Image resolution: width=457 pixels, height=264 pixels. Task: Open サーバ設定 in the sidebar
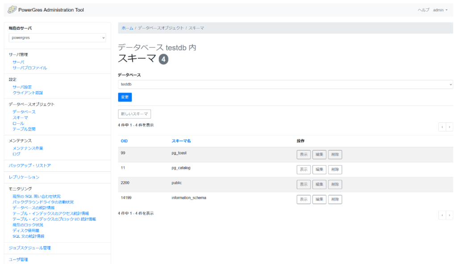point(22,87)
